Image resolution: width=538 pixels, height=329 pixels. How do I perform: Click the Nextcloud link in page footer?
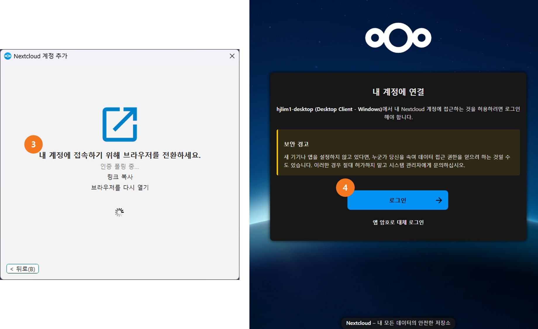[358, 323]
